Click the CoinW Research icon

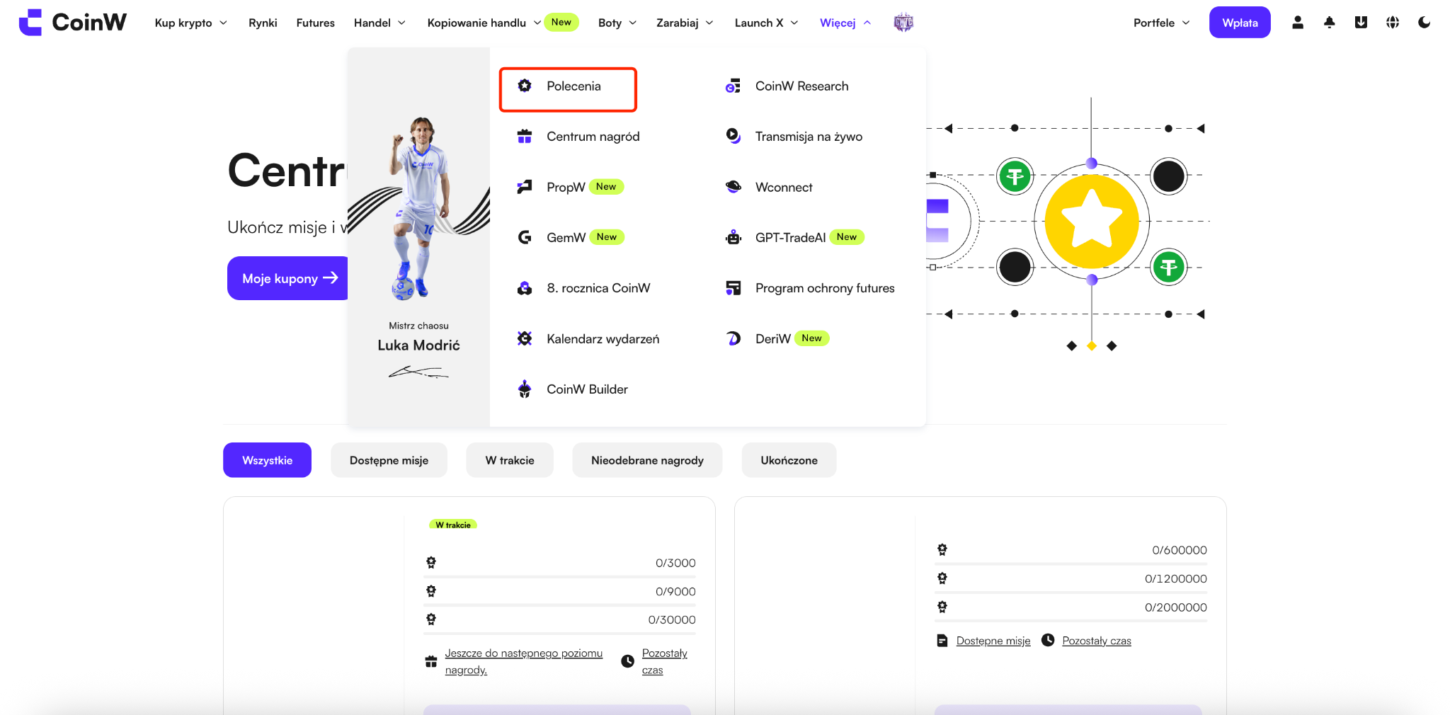(x=733, y=86)
